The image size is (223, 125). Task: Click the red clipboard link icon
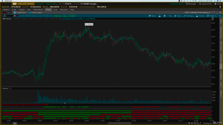pos(17,16)
